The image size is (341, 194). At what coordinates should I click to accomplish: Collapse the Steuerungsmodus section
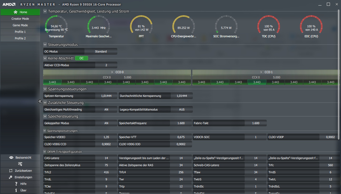[45, 45]
